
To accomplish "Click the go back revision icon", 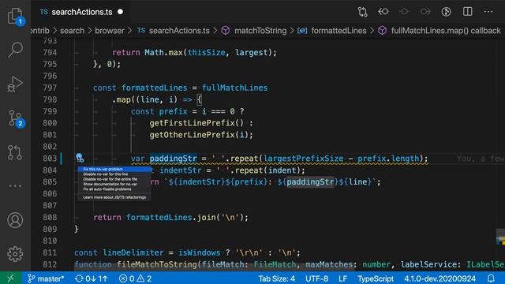I will click(383, 12).
